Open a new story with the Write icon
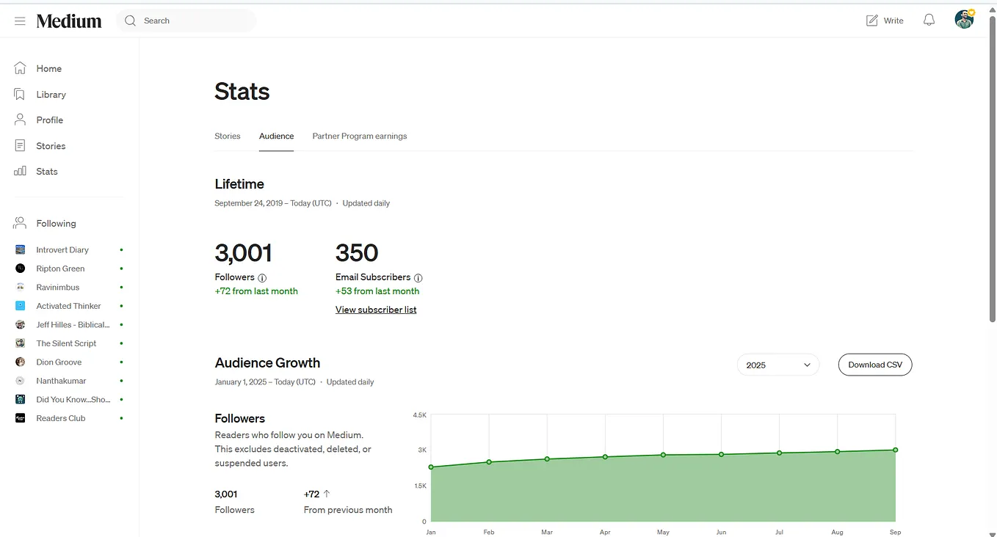Screen dimensions: 997x537 (x=884, y=20)
